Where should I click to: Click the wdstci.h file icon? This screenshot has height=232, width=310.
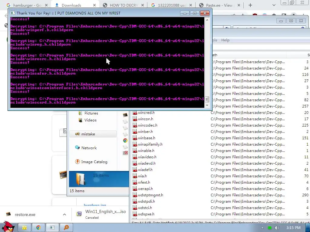[x=135, y=208]
